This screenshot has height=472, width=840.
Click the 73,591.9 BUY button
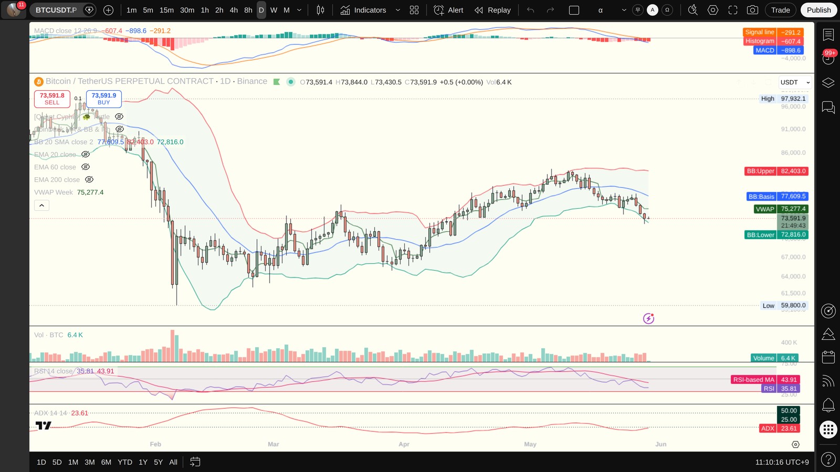(104, 99)
